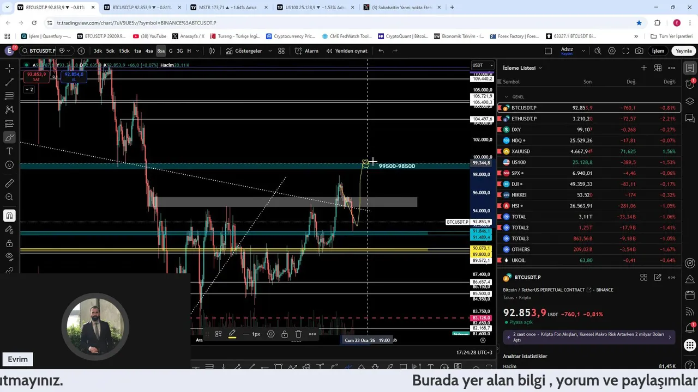The image size is (698, 392).
Task: Open the alerts panel clock icon
Action: [x=690, y=84]
